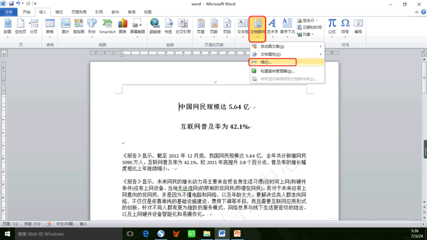Screen dimensions: 427x240
Task: Insert a number (编号)
Action: point(358,26)
